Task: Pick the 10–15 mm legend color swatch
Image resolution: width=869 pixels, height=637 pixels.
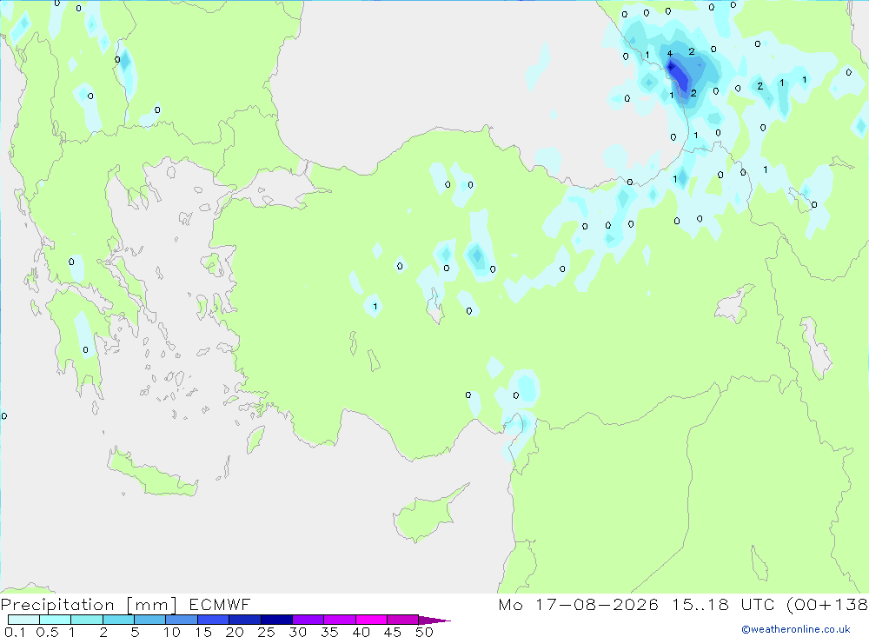Action: pyautogui.click(x=182, y=620)
